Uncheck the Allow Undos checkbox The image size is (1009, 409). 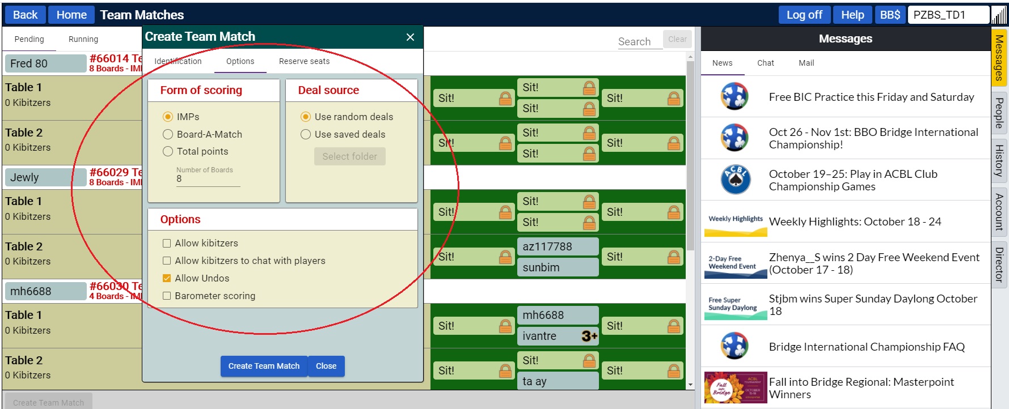(x=167, y=278)
